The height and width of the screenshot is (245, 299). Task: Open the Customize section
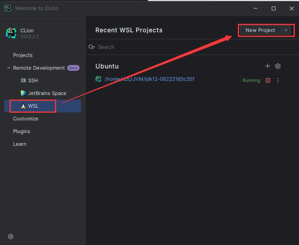click(25, 119)
